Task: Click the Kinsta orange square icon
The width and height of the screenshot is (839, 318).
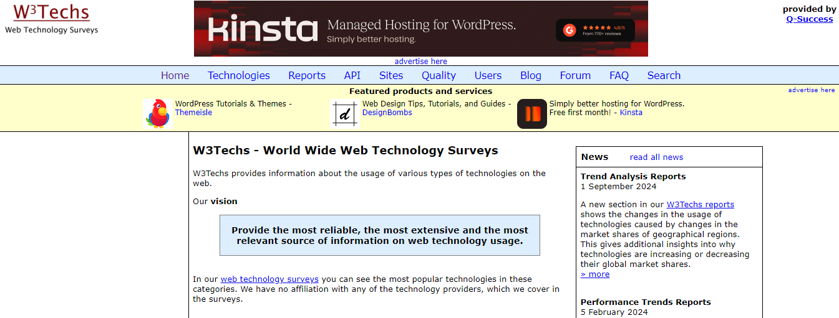Action: 532,114
